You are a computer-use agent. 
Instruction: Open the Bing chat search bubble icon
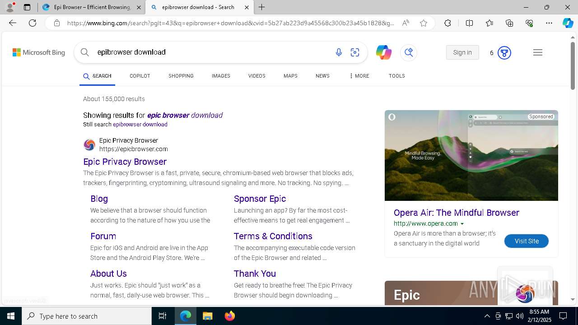pos(409,52)
